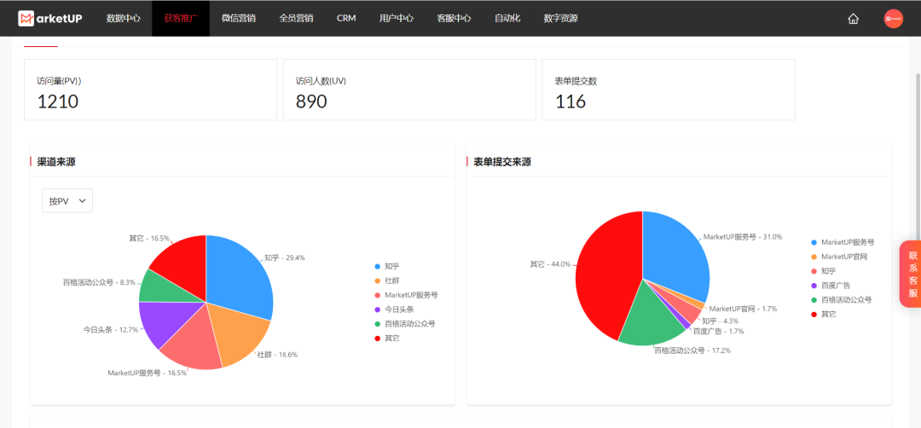Click the 渠道来源 section title
921x428 pixels.
[x=55, y=162]
